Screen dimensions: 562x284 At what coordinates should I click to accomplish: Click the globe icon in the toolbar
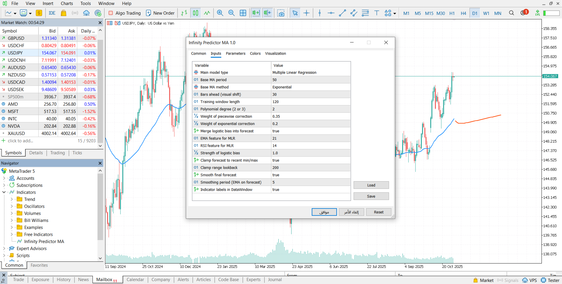click(98, 13)
